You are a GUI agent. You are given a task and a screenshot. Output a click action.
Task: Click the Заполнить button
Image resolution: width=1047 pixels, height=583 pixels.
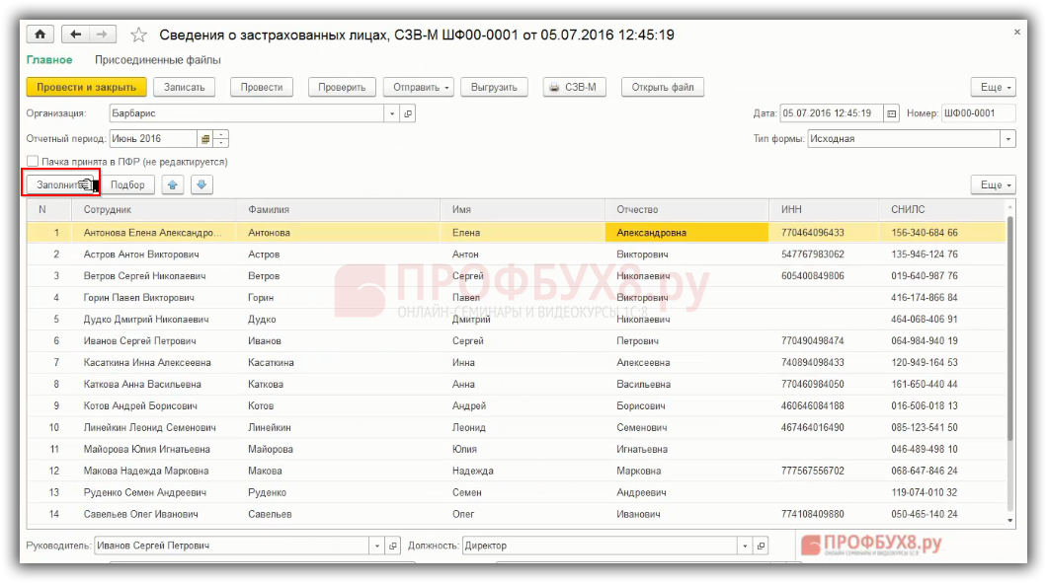click(x=59, y=184)
